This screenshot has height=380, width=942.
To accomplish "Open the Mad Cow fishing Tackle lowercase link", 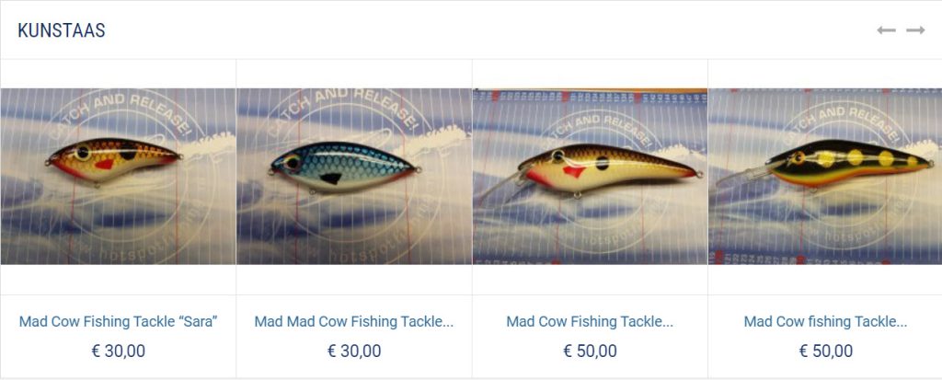I will pos(825,322).
